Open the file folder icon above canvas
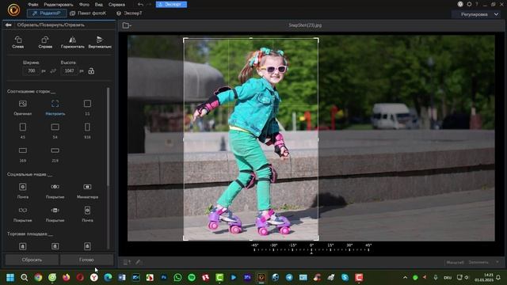The width and height of the screenshot is (507, 285). (127, 25)
